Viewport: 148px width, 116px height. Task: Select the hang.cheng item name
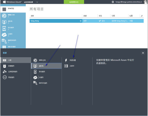coord(35,21)
